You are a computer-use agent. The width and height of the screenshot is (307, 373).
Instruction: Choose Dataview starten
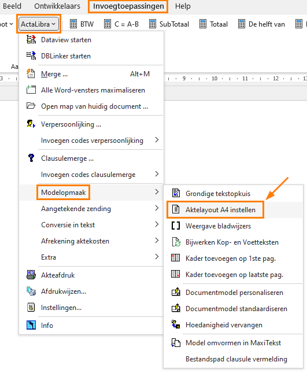[91, 40]
